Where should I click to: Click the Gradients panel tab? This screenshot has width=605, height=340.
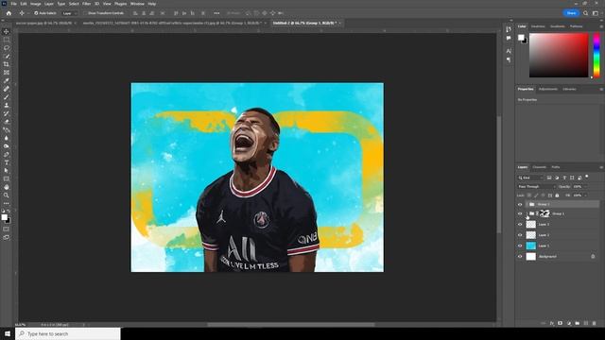pyautogui.click(x=557, y=26)
